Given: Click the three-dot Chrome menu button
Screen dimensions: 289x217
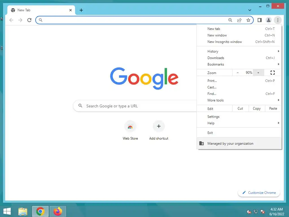Looking at the screenshot, I should tap(278, 20).
